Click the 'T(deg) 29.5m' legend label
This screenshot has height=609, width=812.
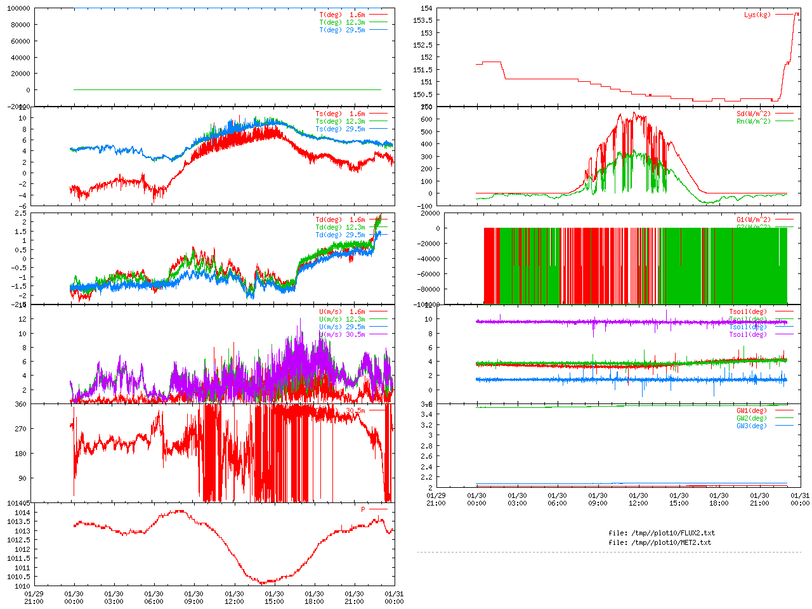point(343,30)
